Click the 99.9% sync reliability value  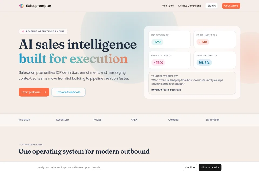click(x=204, y=63)
